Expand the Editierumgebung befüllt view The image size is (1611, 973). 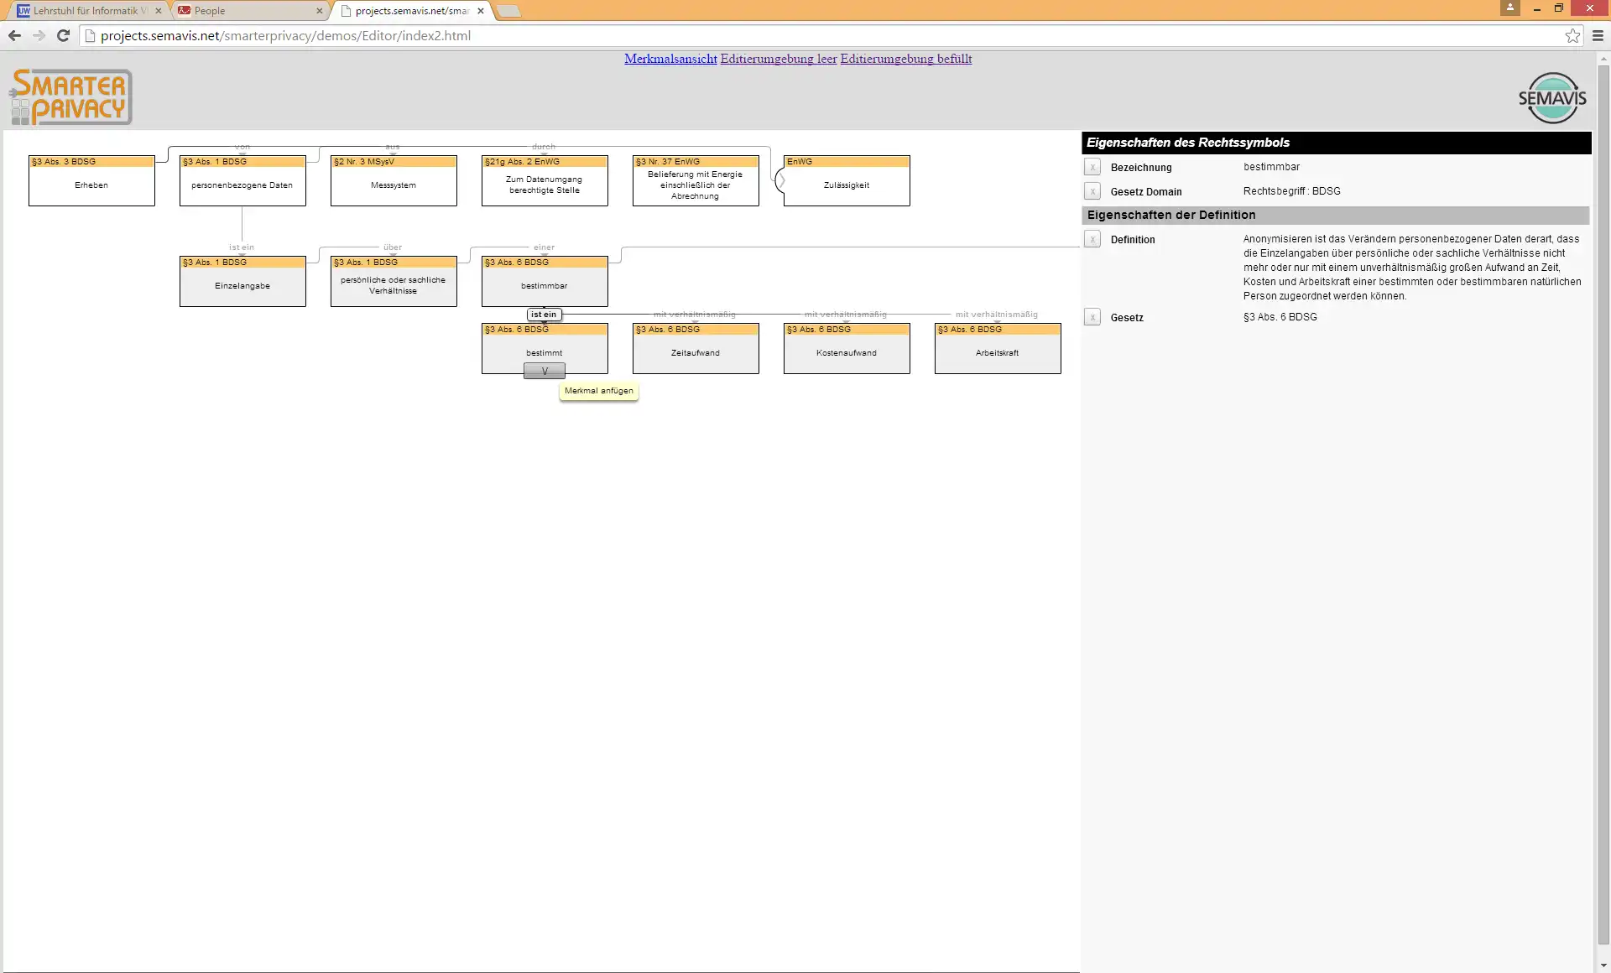coord(905,59)
